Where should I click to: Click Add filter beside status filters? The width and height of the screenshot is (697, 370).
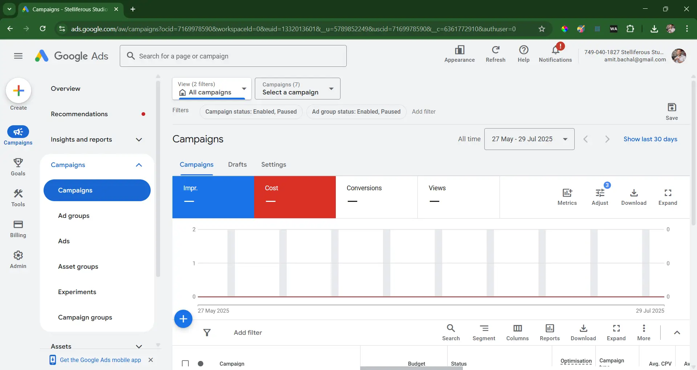point(423,112)
